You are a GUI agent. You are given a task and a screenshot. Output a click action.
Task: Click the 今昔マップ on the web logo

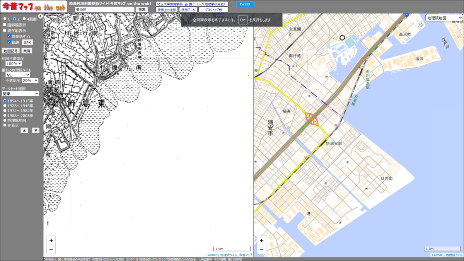(34, 7)
